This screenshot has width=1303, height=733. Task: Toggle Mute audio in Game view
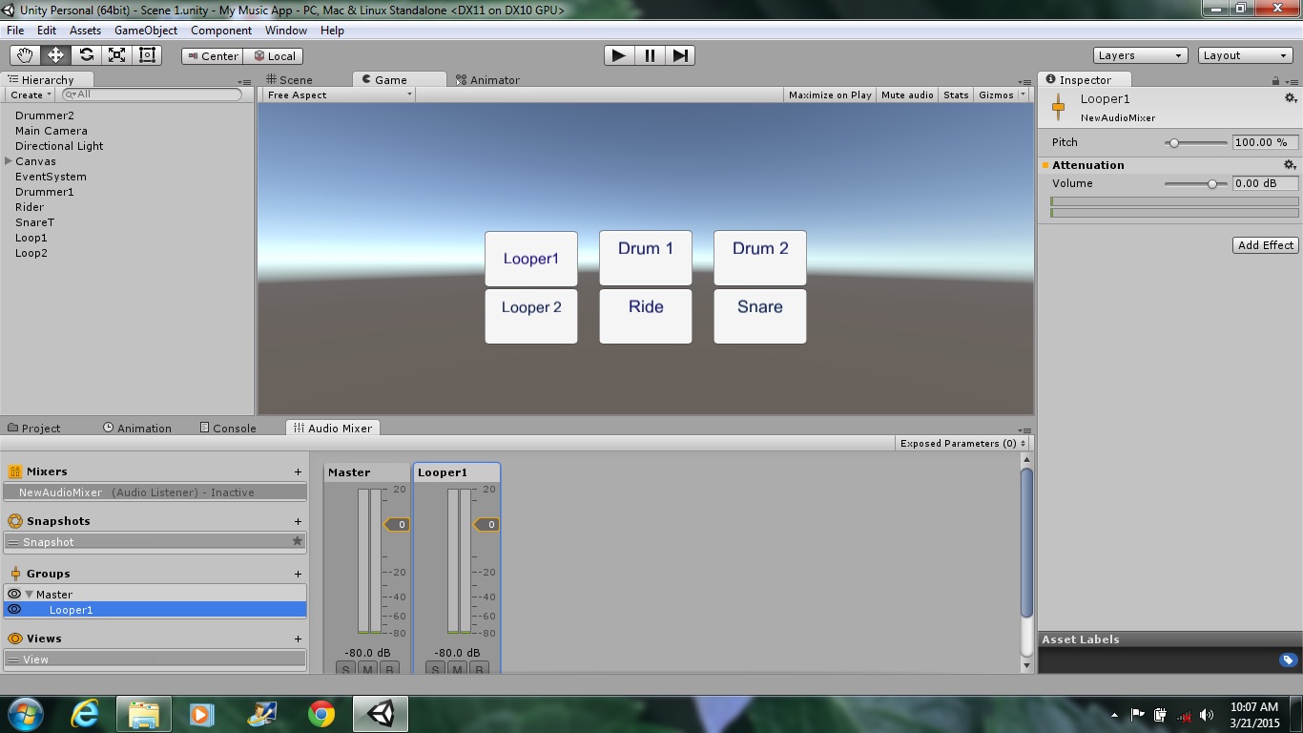tap(907, 94)
